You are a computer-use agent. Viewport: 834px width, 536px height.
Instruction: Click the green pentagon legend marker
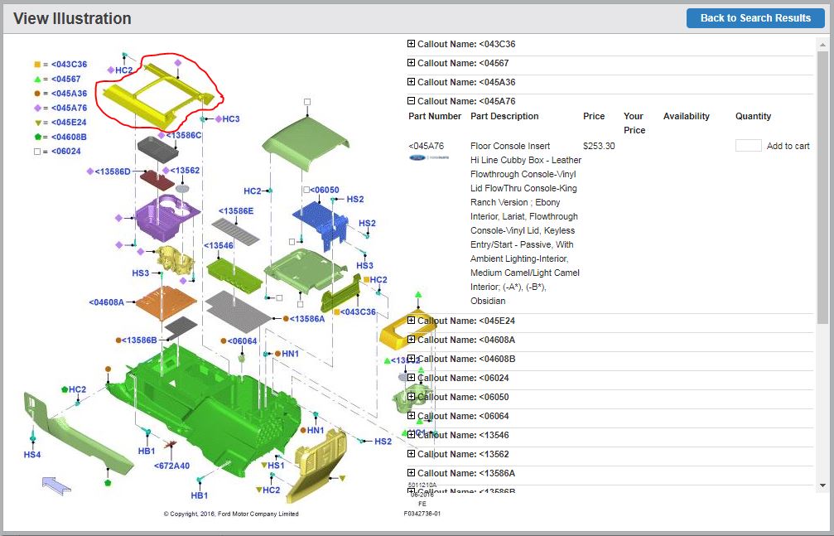coord(37,137)
